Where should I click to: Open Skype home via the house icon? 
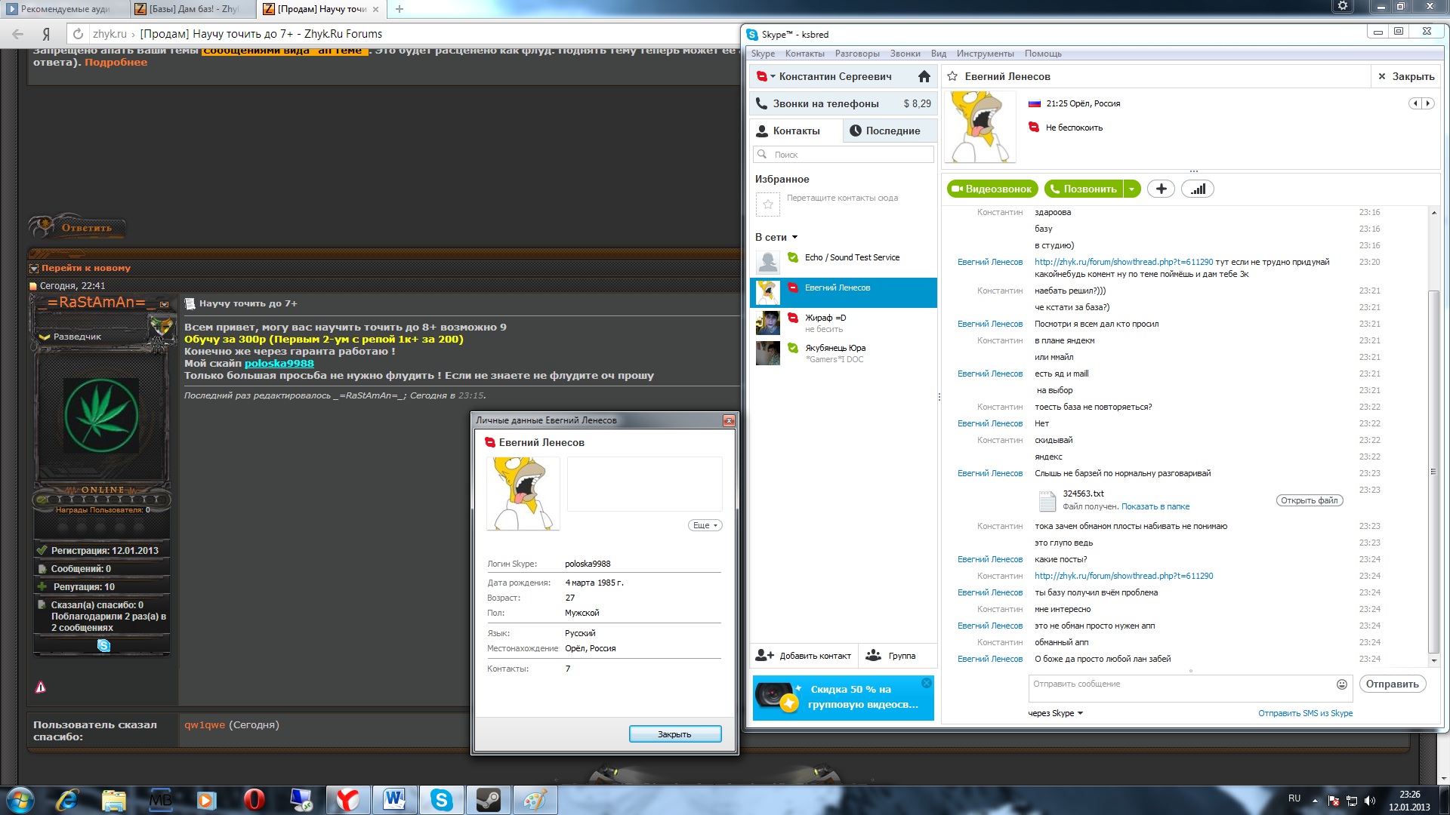tap(924, 76)
